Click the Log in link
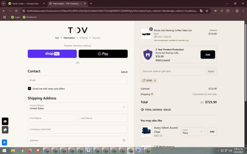 (x=124, y=72)
